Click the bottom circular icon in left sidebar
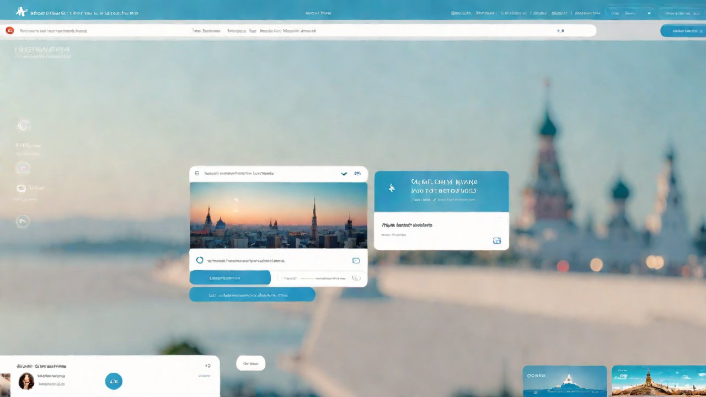The image size is (706, 397). (x=23, y=222)
